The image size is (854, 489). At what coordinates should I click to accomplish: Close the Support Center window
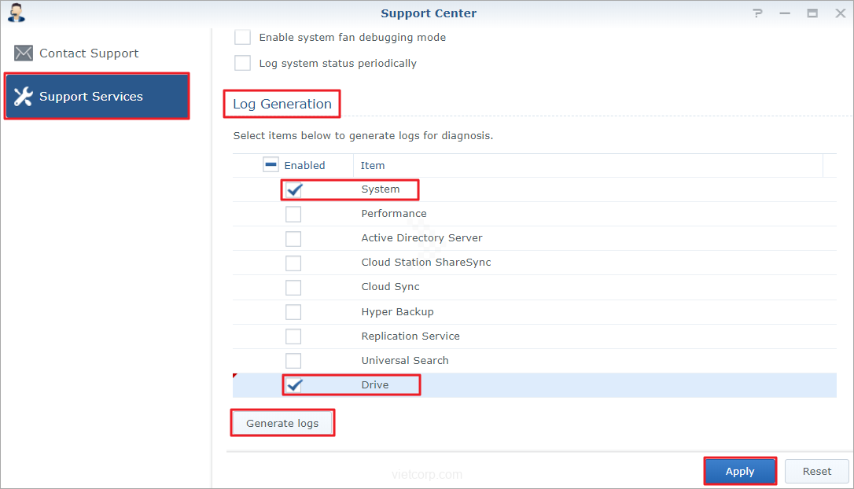tap(838, 13)
